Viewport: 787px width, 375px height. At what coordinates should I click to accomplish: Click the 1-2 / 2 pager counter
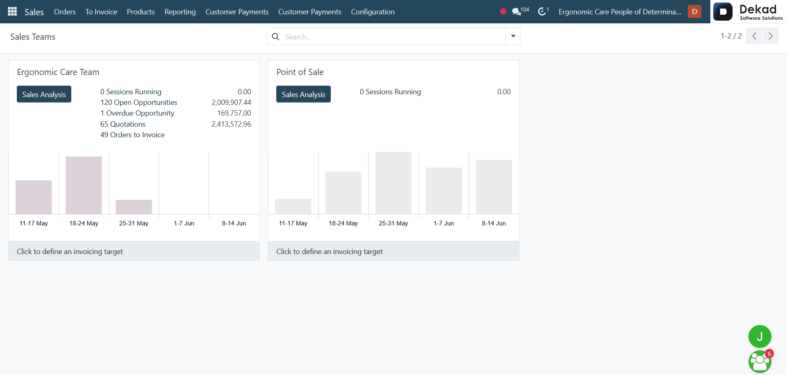click(731, 36)
